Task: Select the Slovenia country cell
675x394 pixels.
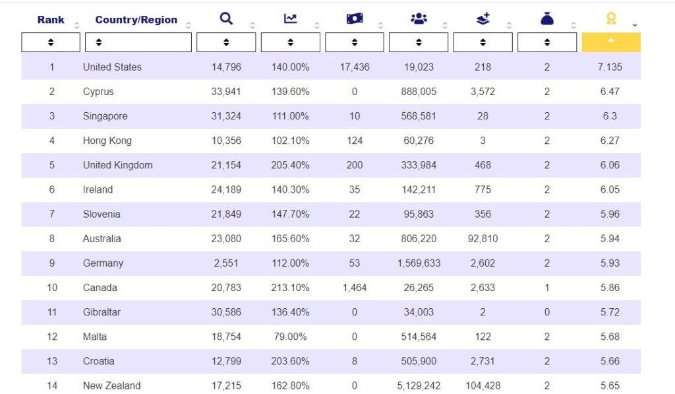Action: click(x=102, y=214)
